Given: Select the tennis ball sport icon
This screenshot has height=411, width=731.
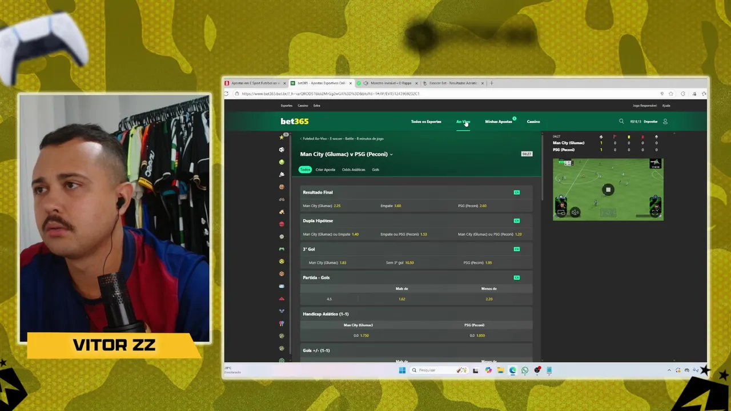Looking at the screenshot, I should pyautogui.click(x=282, y=162).
